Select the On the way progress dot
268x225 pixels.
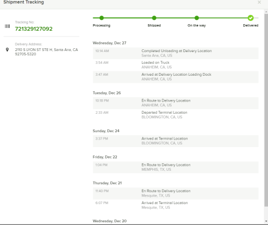(x=197, y=18)
